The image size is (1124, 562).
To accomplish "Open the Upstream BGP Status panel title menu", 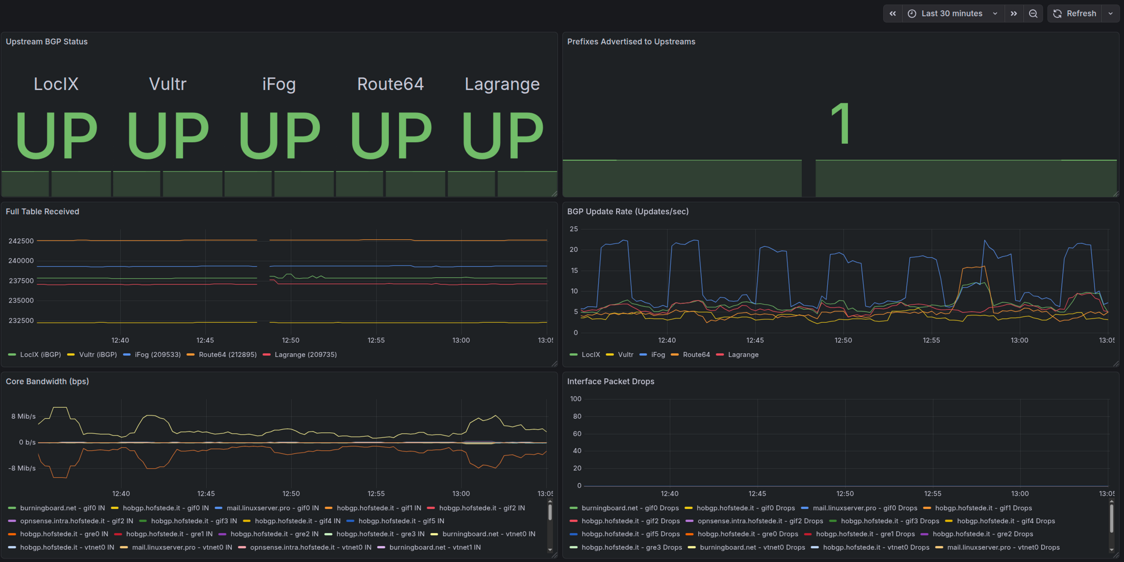I will click(47, 42).
